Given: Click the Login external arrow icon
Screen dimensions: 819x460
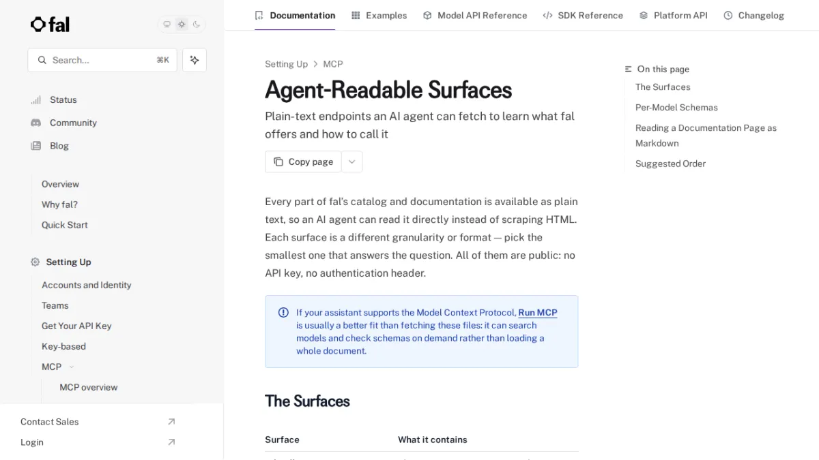Looking at the screenshot, I should tap(171, 442).
